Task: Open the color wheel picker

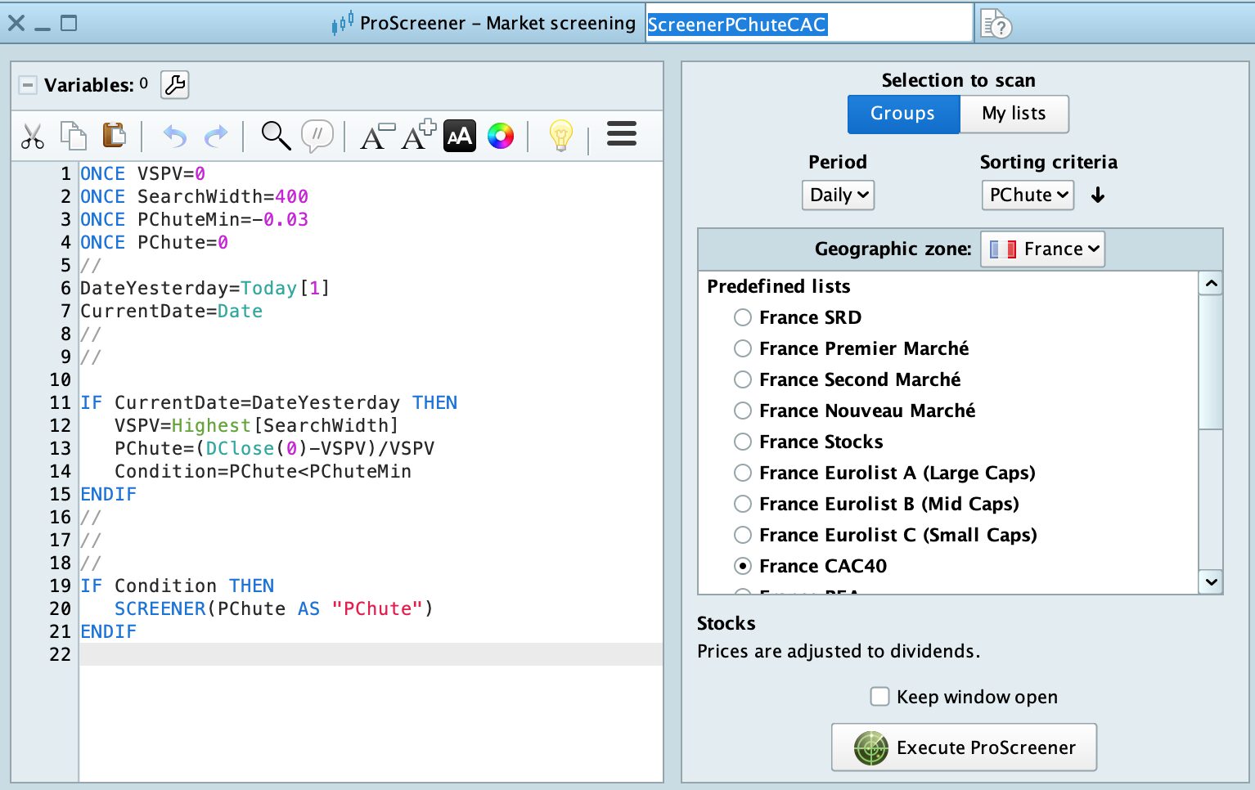Action: coord(501,136)
